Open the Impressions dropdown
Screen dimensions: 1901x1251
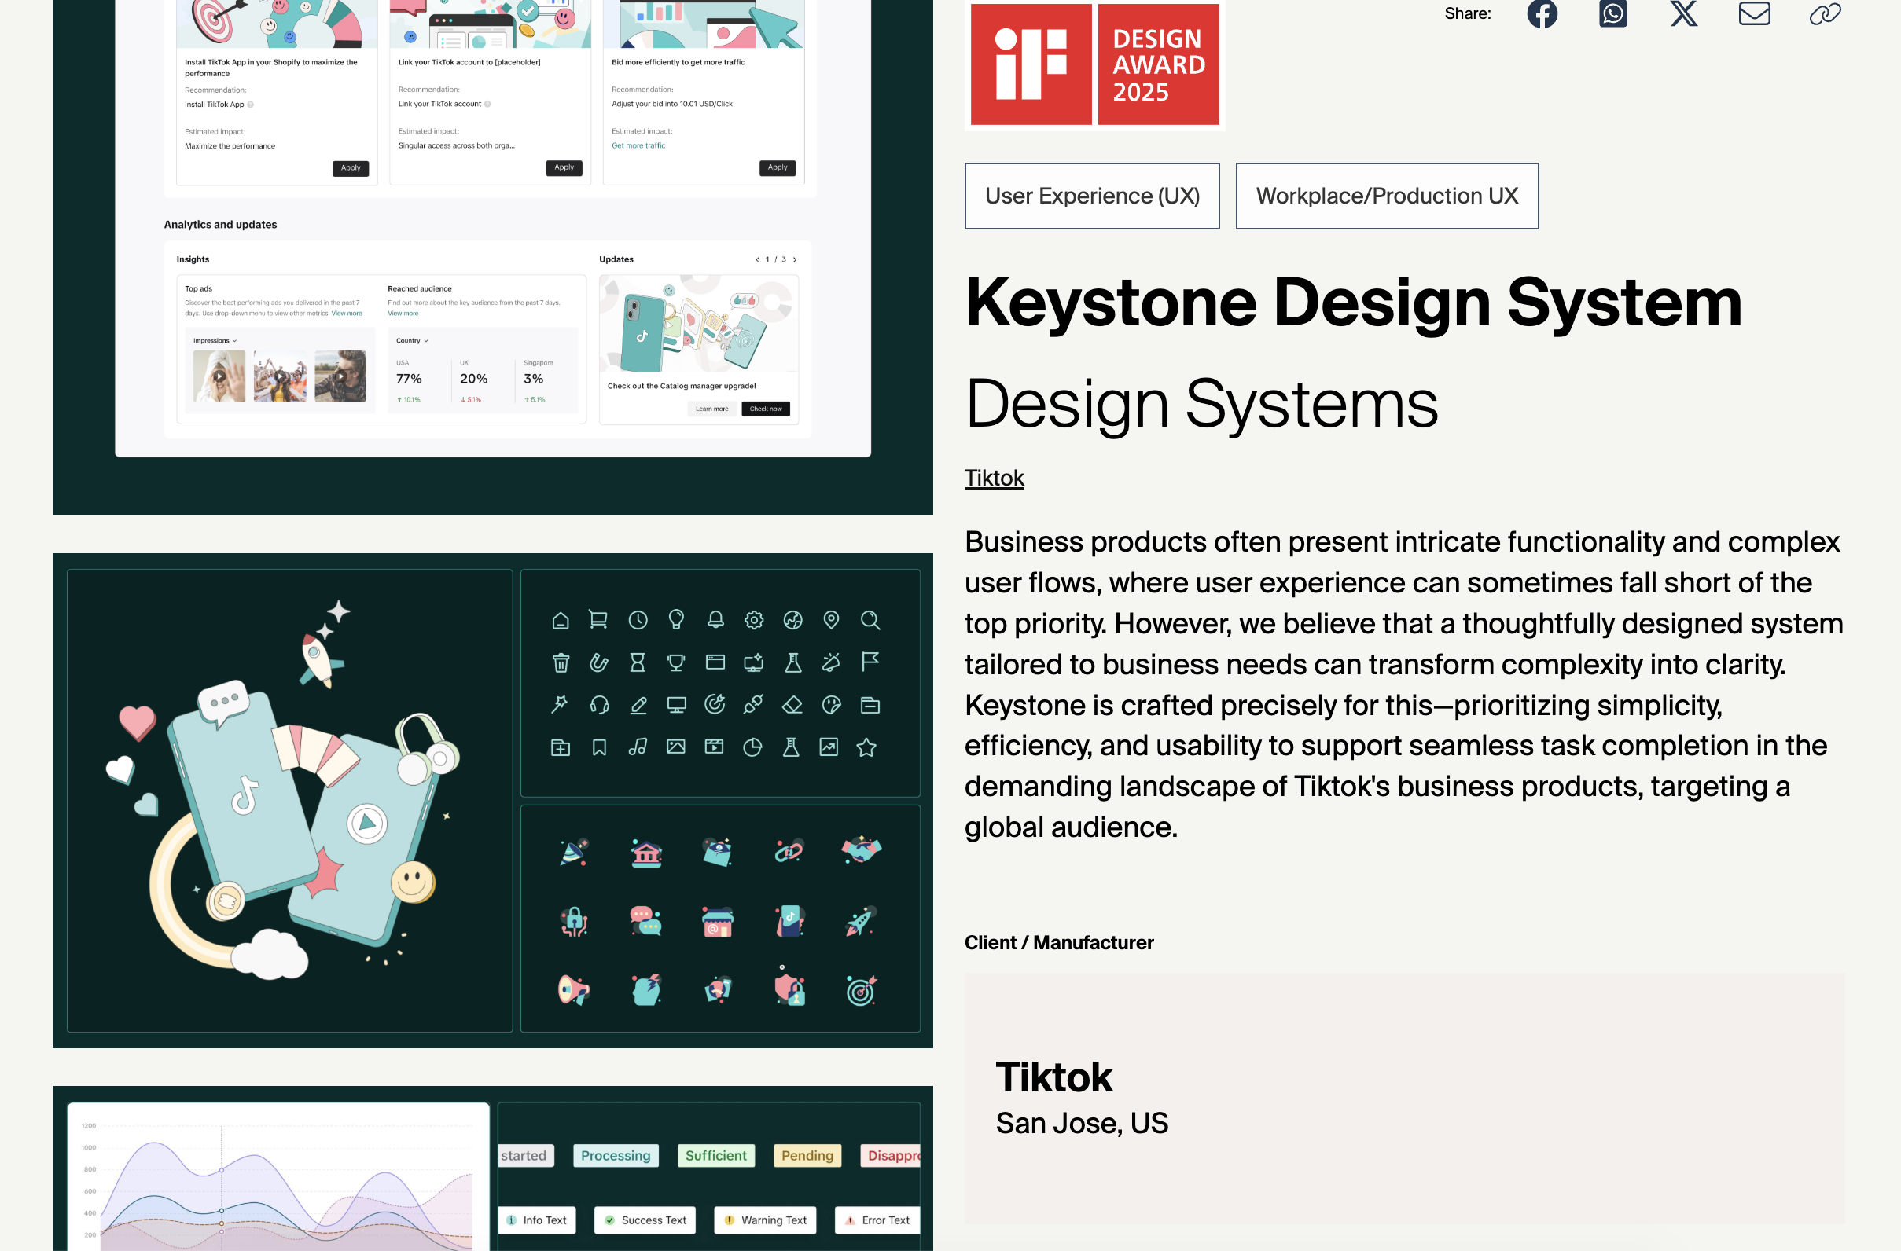coord(215,341)
